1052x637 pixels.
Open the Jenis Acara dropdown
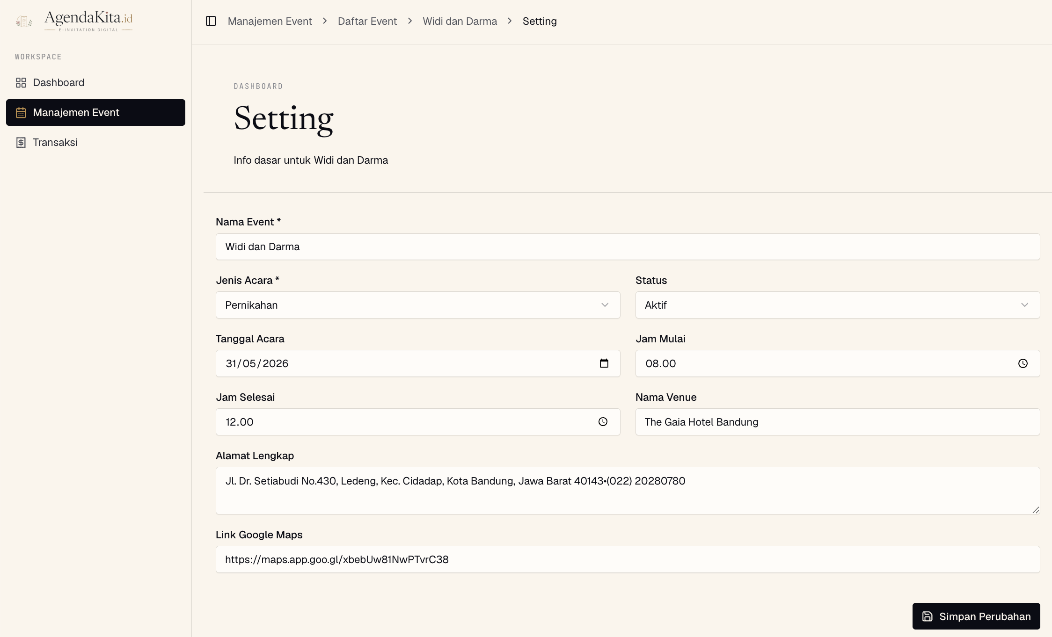coord(418,305)
